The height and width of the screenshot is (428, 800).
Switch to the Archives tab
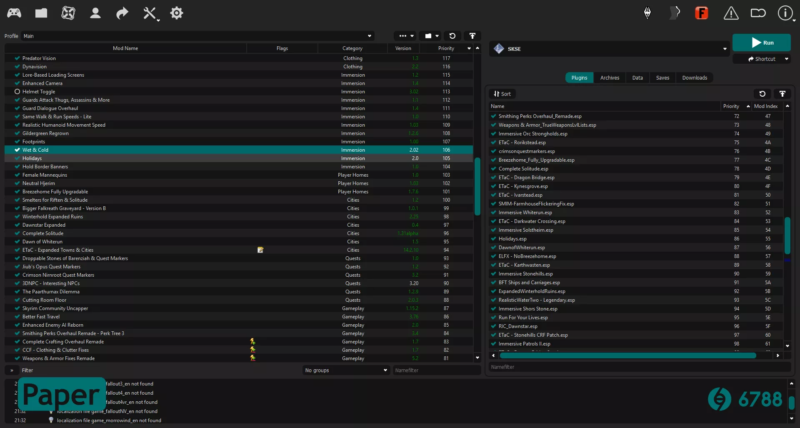(610, 78)
